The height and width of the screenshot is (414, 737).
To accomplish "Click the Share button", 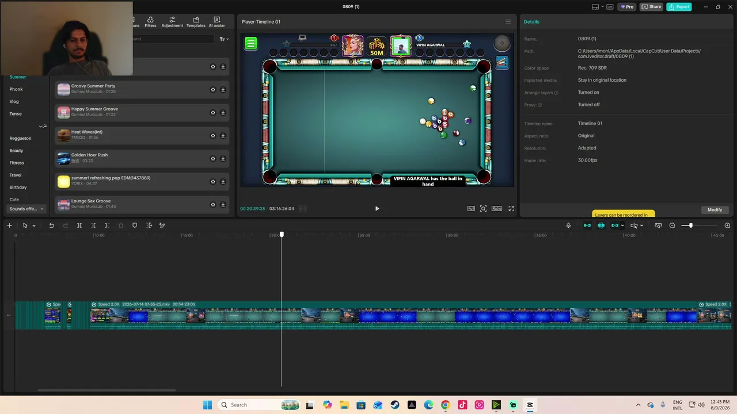I will click(x=651, y=7).
